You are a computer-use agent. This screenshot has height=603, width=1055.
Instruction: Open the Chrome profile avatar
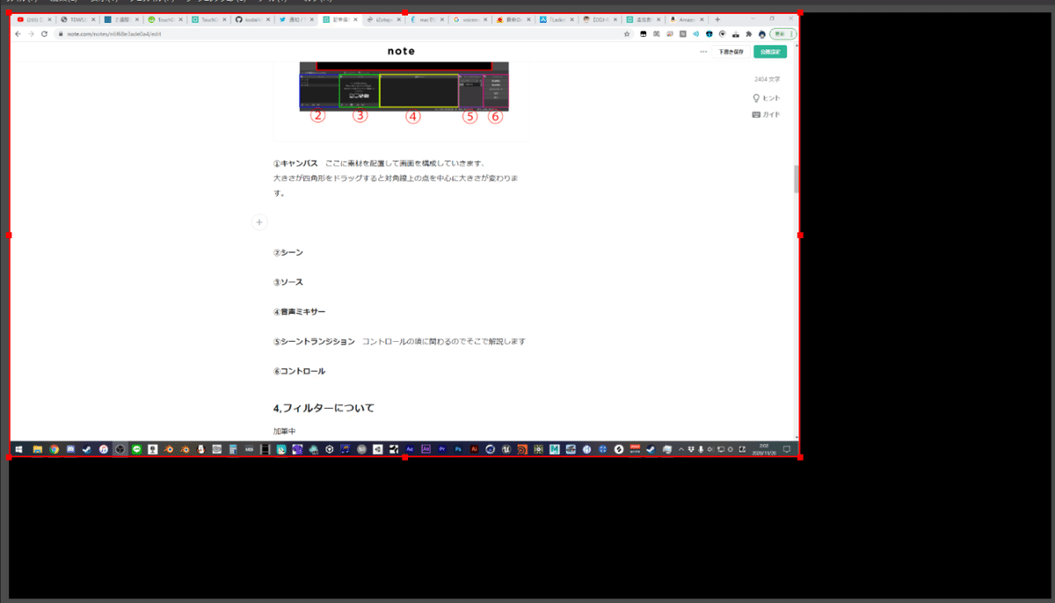pyautogui.click(x=760, y=33)
